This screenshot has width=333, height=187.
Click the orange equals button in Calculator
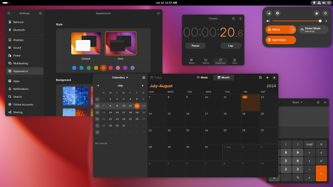(x=321, y=173)
